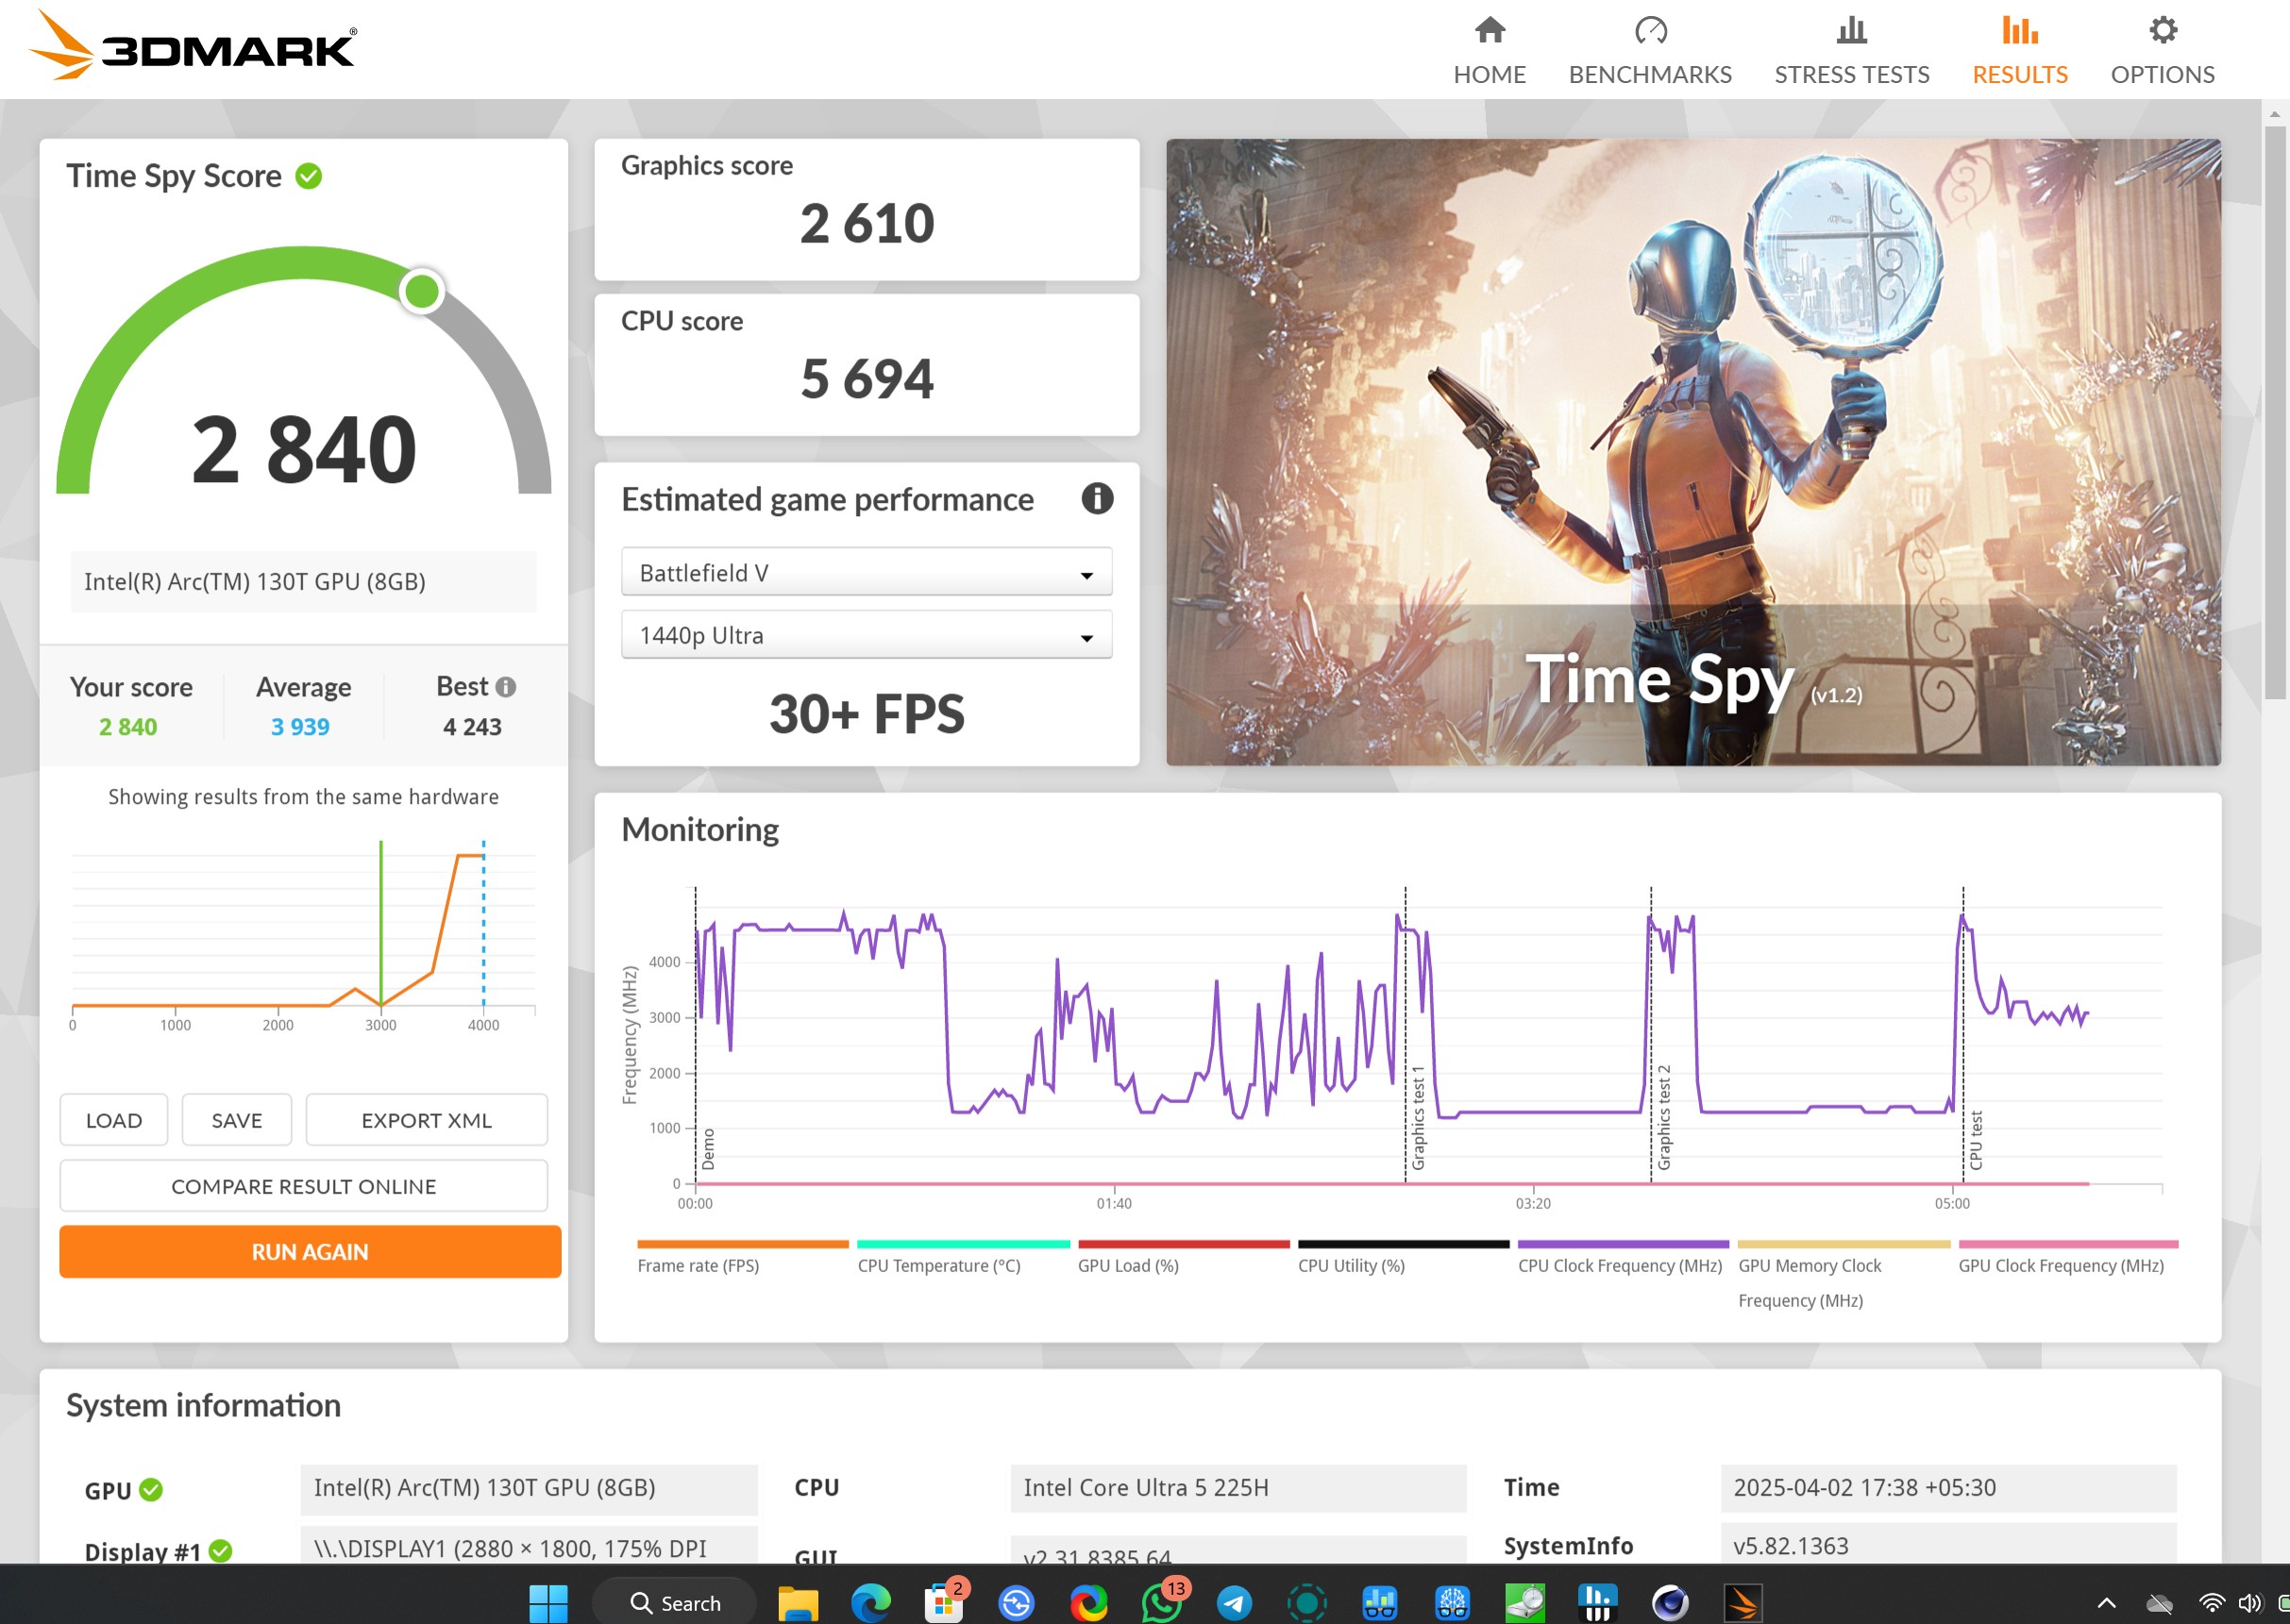Open the multicolor swirl browser icon
Image resolution: width=2290 pixels, height=1624 pixels.
tap(1088, 1603)
